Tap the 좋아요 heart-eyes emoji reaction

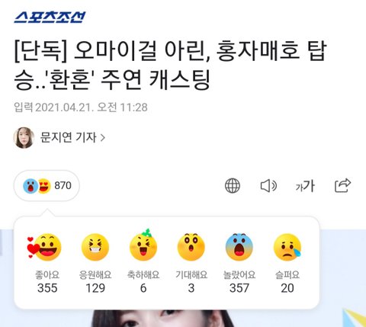pos(45,247)
